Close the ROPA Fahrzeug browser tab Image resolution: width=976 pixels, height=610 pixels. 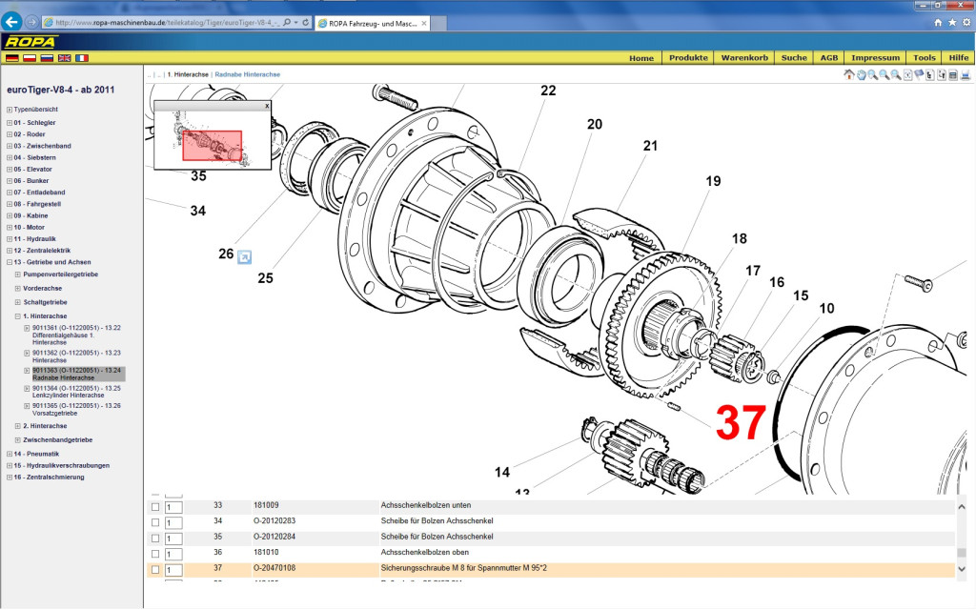coord(424,23)
